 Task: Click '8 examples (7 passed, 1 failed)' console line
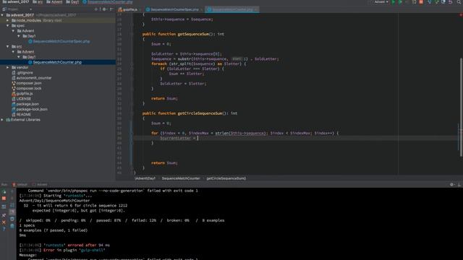(53, 230)
